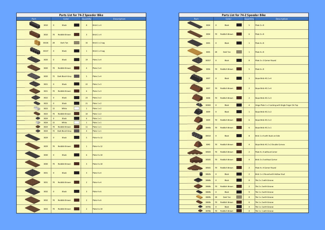The width and height of the screenshot is (325, 230).
Task: Click the reddish brown 3032 Plate 4 x 6 image
Action: pyautogui.click(x=32, y=200)
